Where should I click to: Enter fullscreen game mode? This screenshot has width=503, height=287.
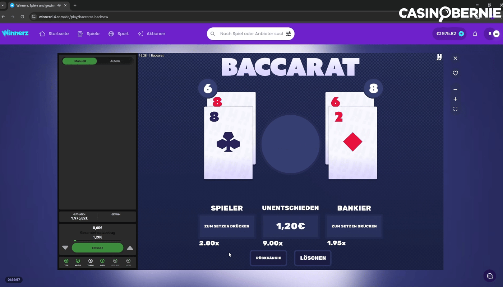(x=455, y=109)
